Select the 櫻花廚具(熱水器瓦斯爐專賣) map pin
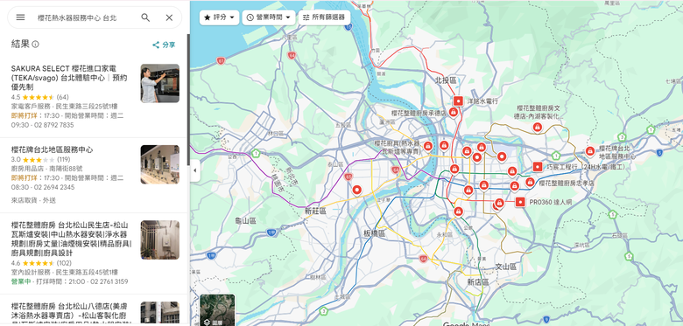This screenshot has height=326, width=683. [428, 146]
